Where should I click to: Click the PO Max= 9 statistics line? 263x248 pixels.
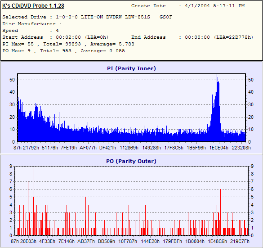pos(63,51)
